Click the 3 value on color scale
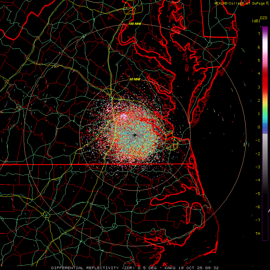Viewport: 270px width, 270px height. [x=259, y=87]
